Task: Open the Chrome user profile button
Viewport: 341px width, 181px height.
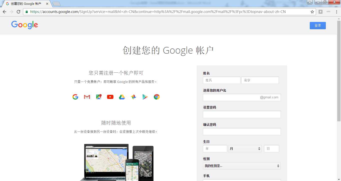Action: [x=310, y=2]
